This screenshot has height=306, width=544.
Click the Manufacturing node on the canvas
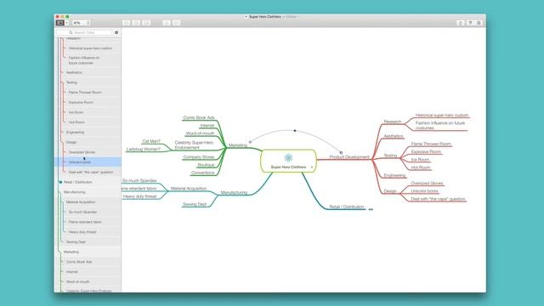234,192
